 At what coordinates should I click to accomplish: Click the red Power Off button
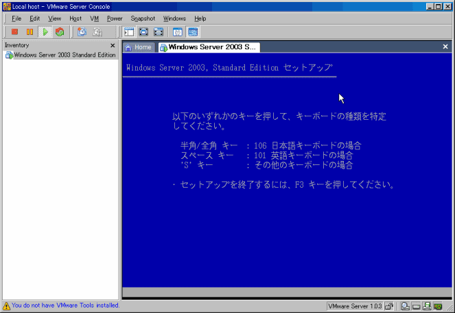[x=14, y=32]
